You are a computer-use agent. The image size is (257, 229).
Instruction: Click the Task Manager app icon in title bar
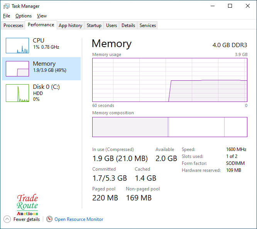tap(7, 6)
